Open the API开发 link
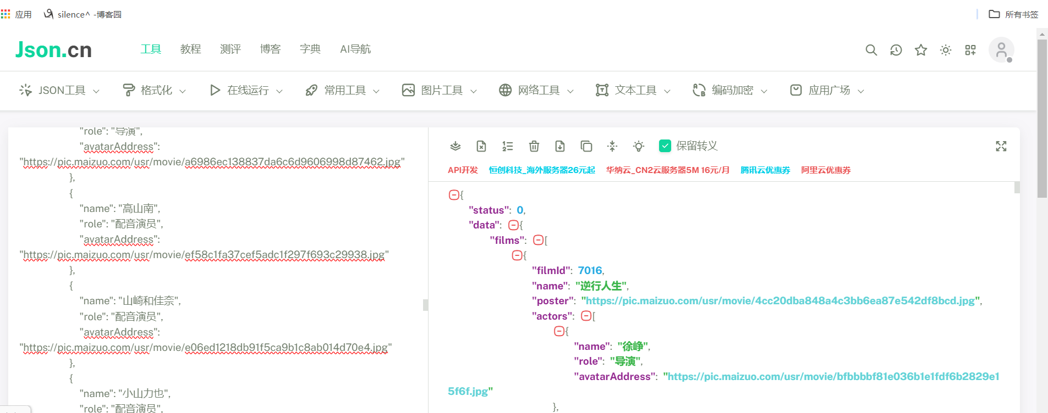This screenshot has width=1048, height=413. pos(463,170)
